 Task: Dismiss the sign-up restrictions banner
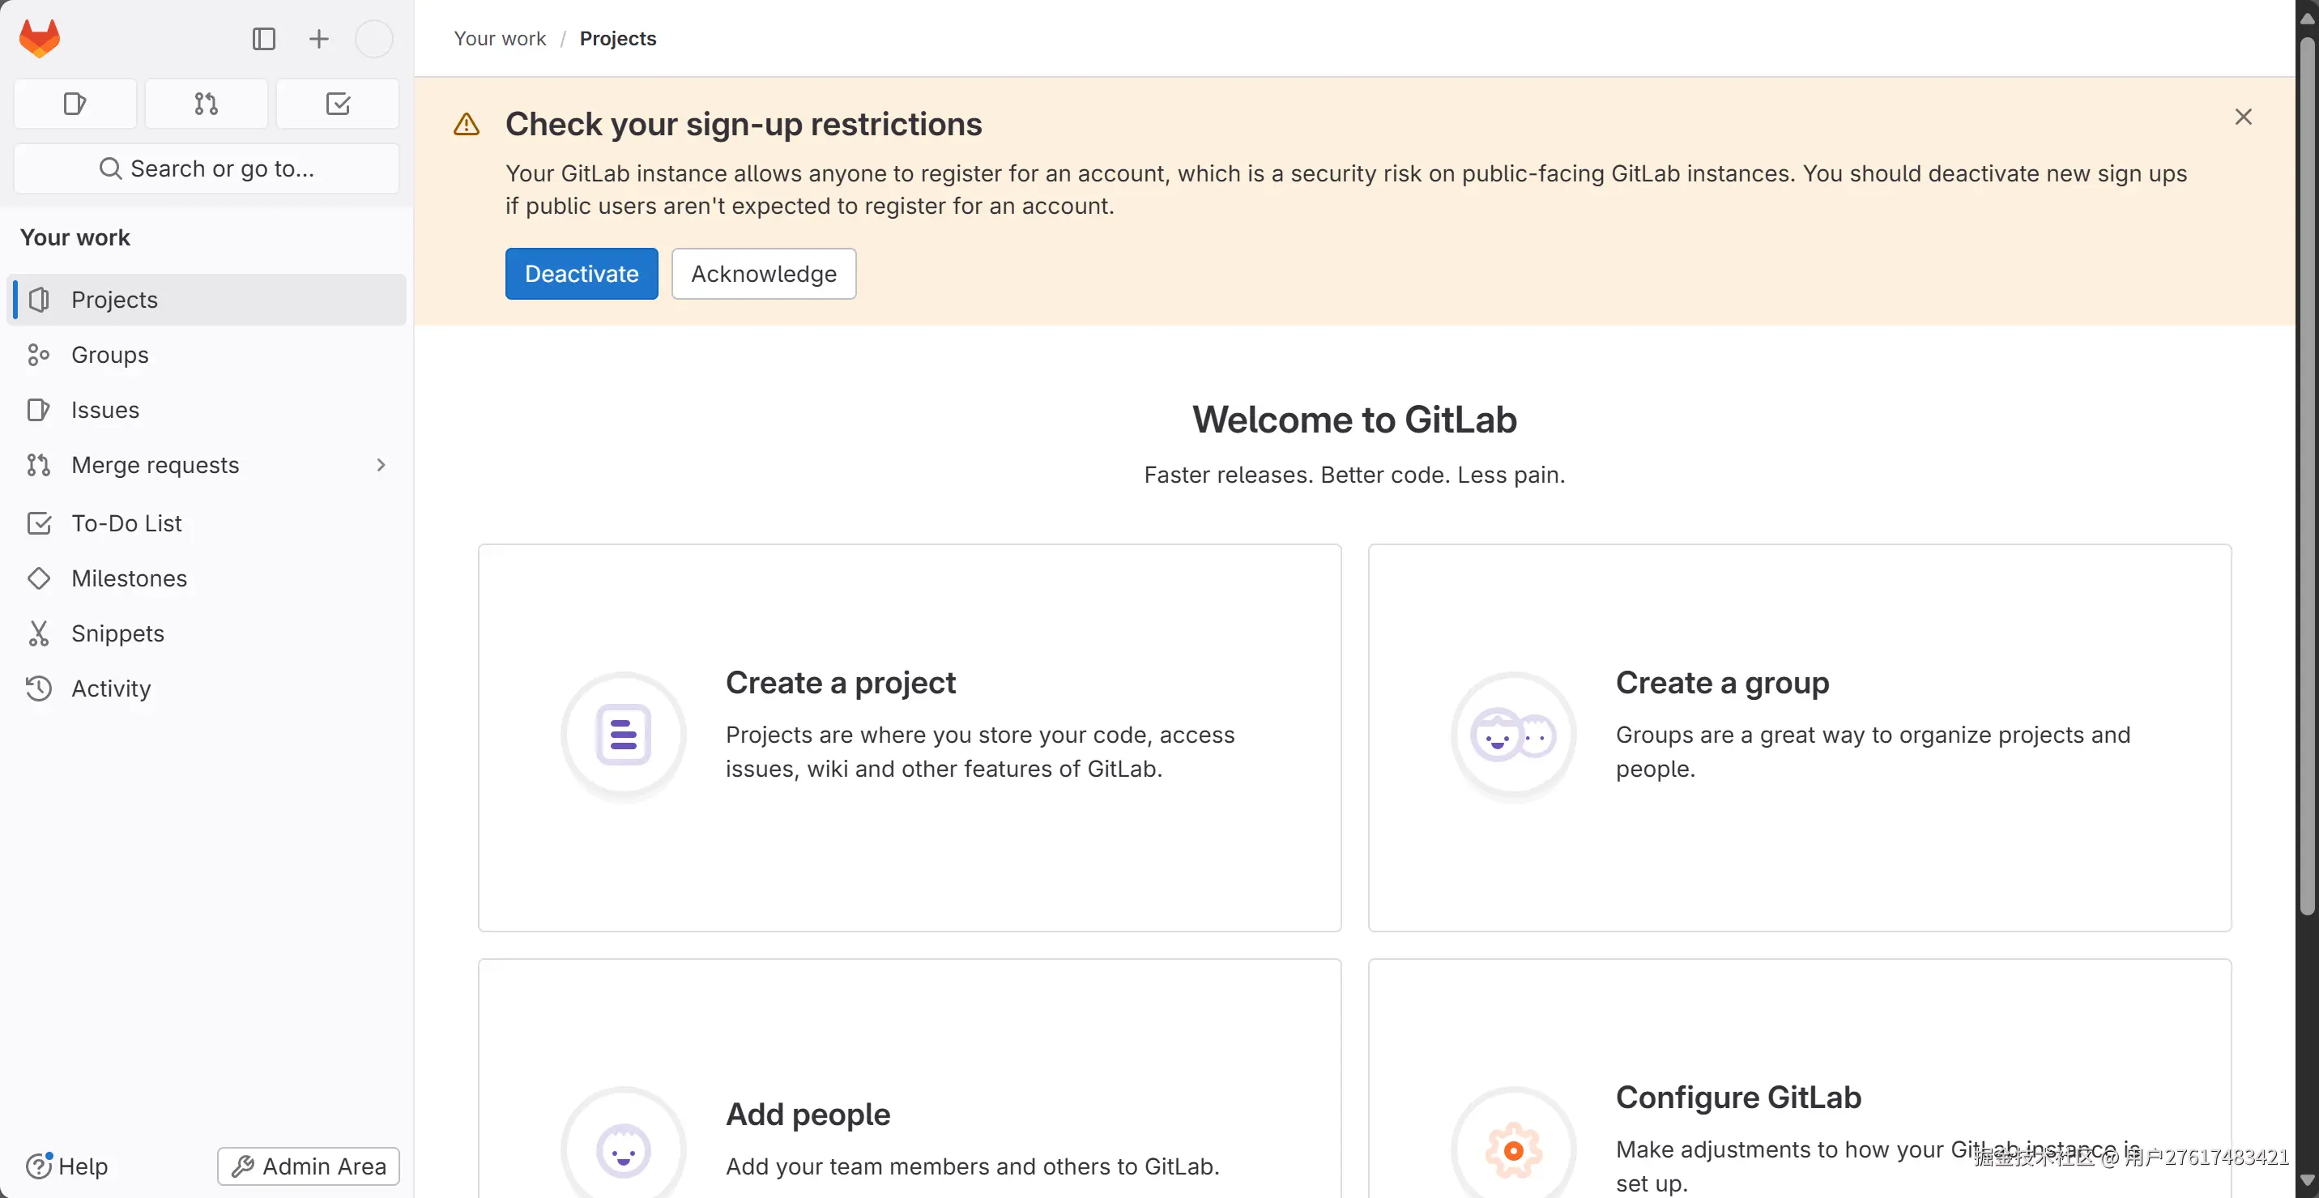coord(2243,117)
